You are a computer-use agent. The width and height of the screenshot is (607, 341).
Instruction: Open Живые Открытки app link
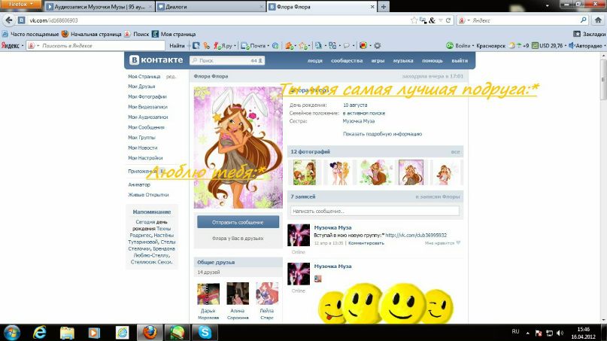pos(148,195)
